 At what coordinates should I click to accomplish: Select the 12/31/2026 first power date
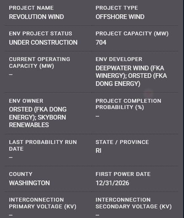[112, 183]
